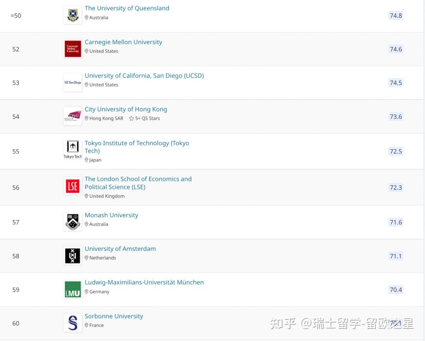Viewport: 425px width, 341px height.
Task: Click the UC San Diego logo
Action: (x=73, y=82)
